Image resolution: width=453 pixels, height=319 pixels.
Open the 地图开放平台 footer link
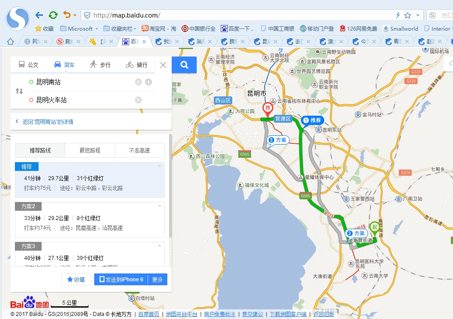[182, 314]
